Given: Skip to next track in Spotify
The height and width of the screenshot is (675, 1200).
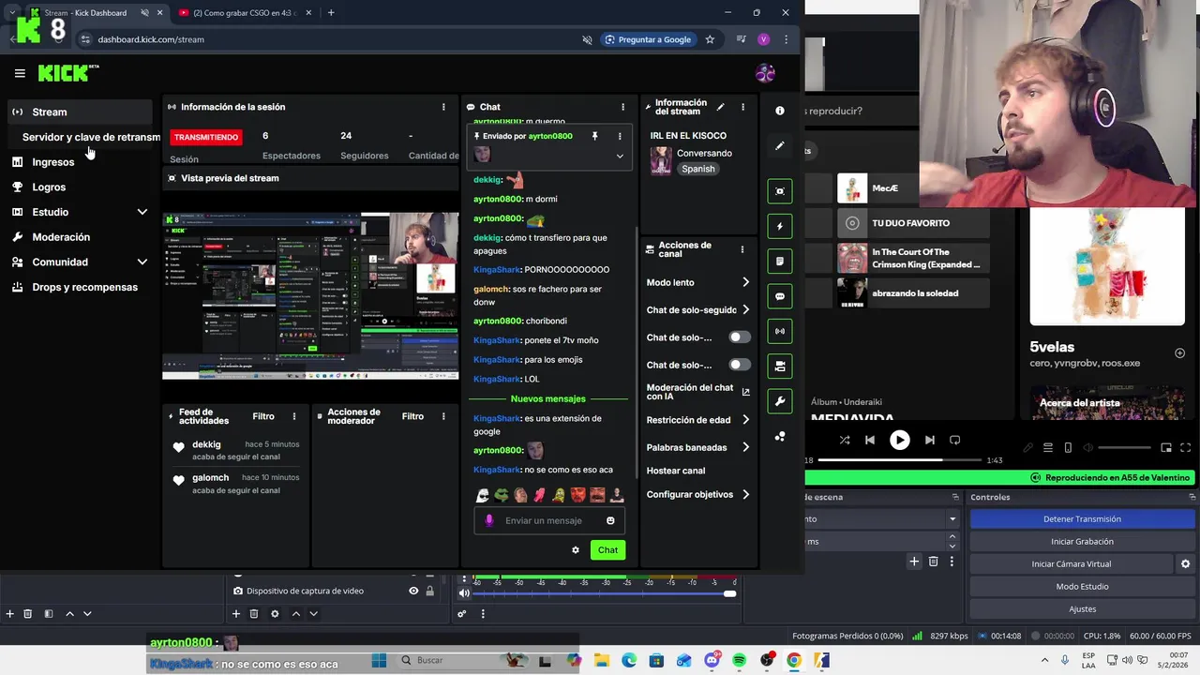Looking at the screenshot, I should coord(929,440).
